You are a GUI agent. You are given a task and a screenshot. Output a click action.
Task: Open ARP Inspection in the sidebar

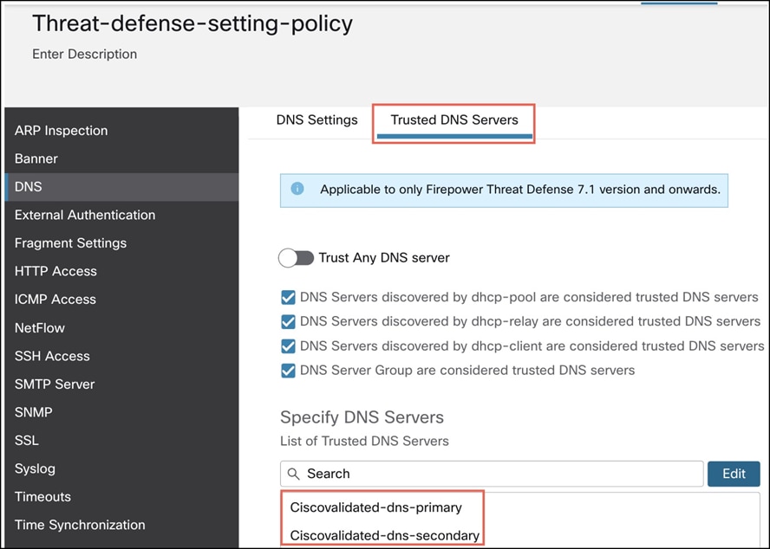62,131
